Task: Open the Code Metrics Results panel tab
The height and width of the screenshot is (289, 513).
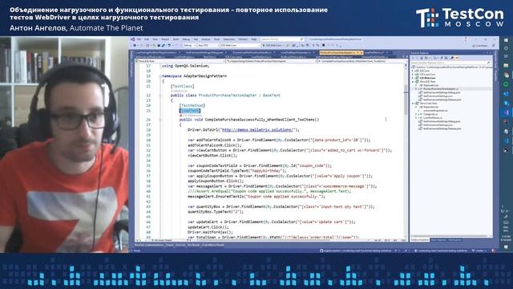Action: coord(213,245)
